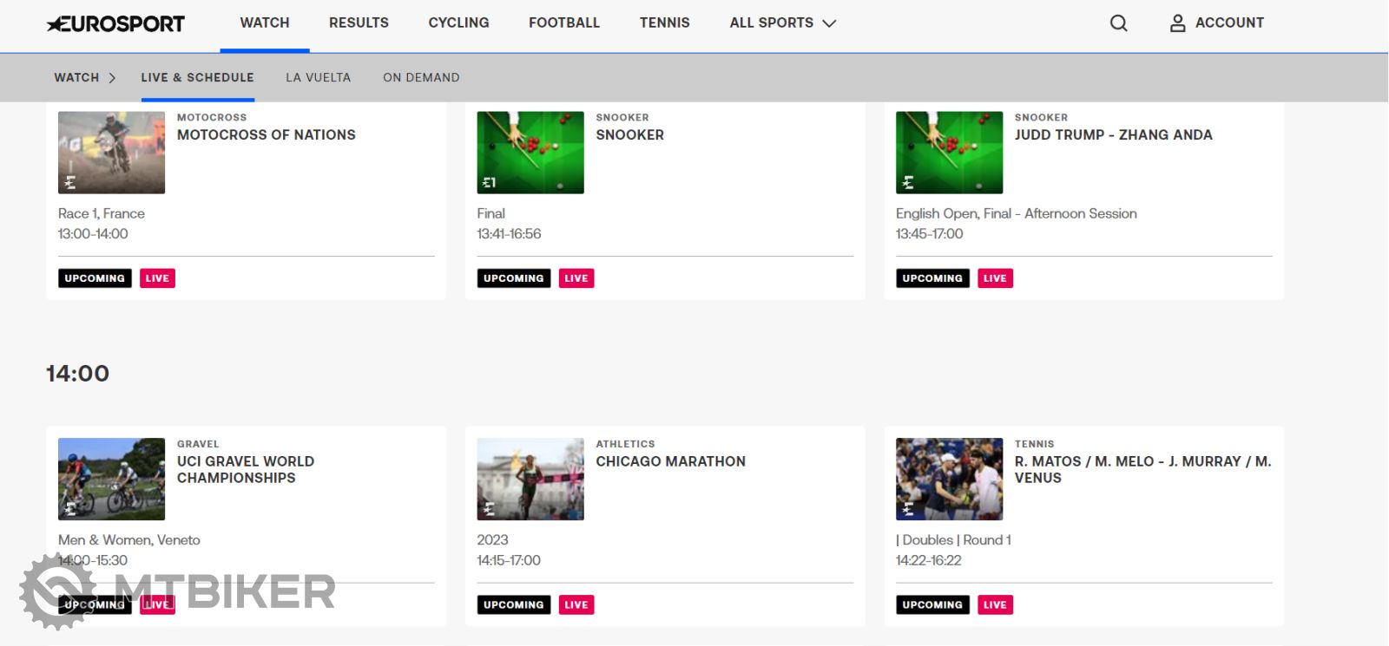Click the Chicago Marathon thumbnail image
Image resolution: width=1389 pixels, height=646 pixels.
click(530, 479)
